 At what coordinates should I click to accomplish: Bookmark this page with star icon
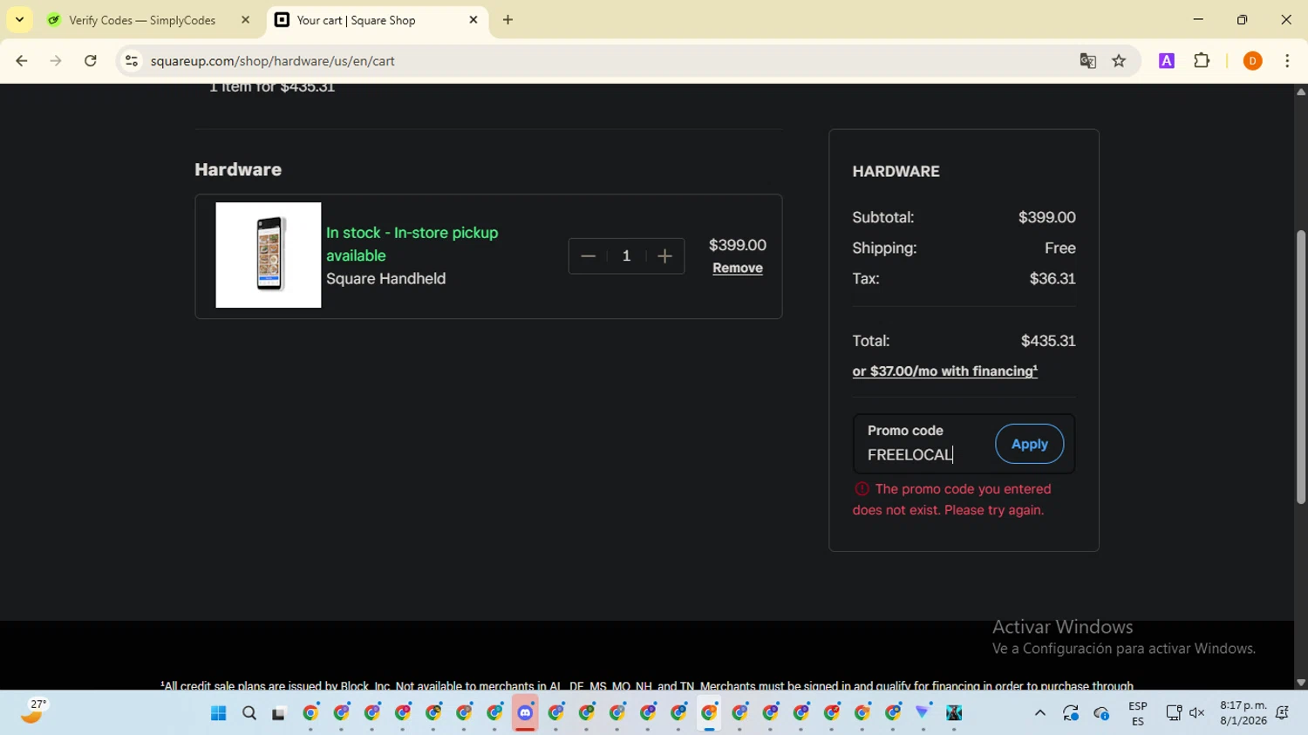coord(1119,61)
